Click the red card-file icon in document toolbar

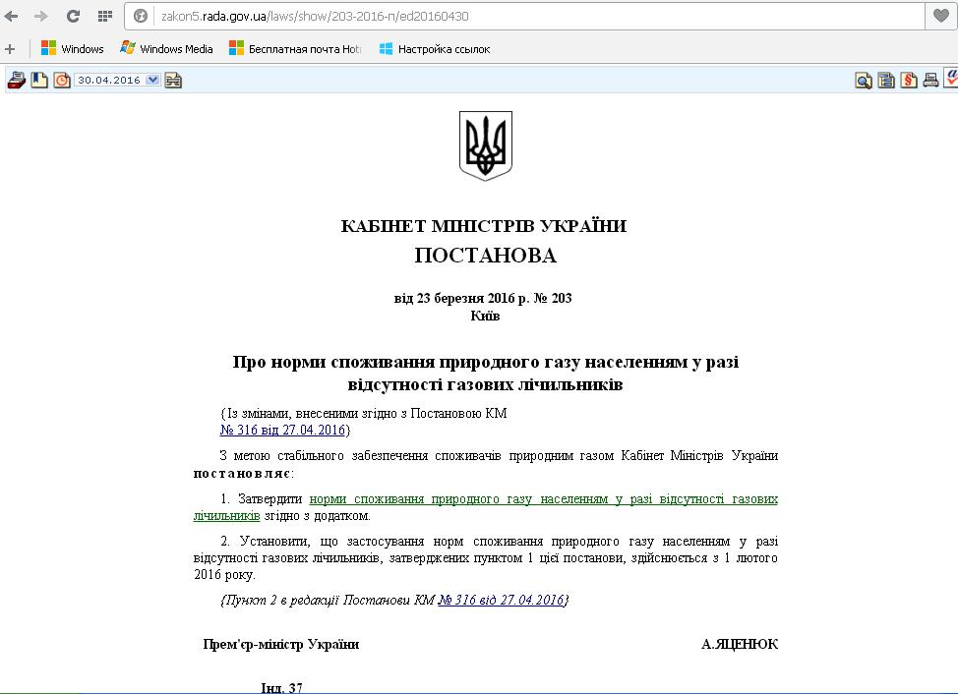tap(16, 81)
